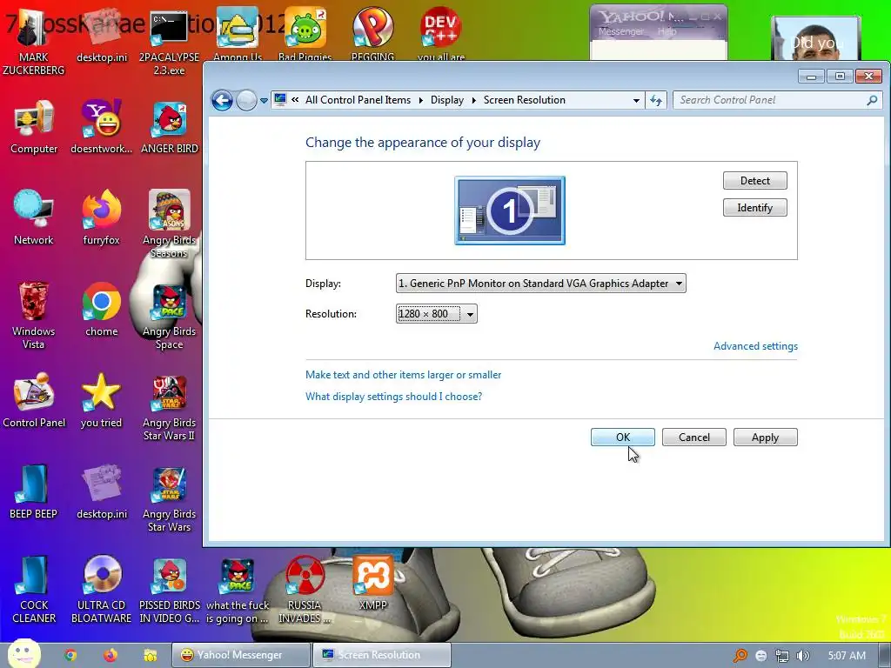
Task: Select the Computer desktop icon
Action: coord(34,127)
